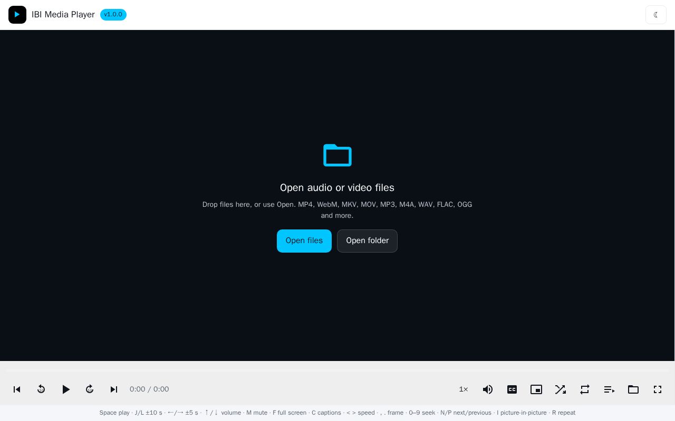Open the playlist queue panel
The width and height of the screenshot is (675, 421).
(x=609, y=389)
